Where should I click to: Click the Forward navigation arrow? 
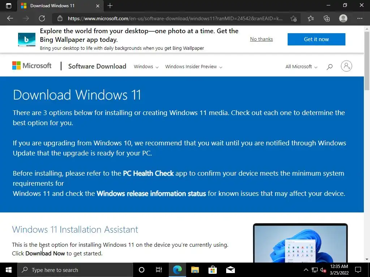(x=26, y=18)
